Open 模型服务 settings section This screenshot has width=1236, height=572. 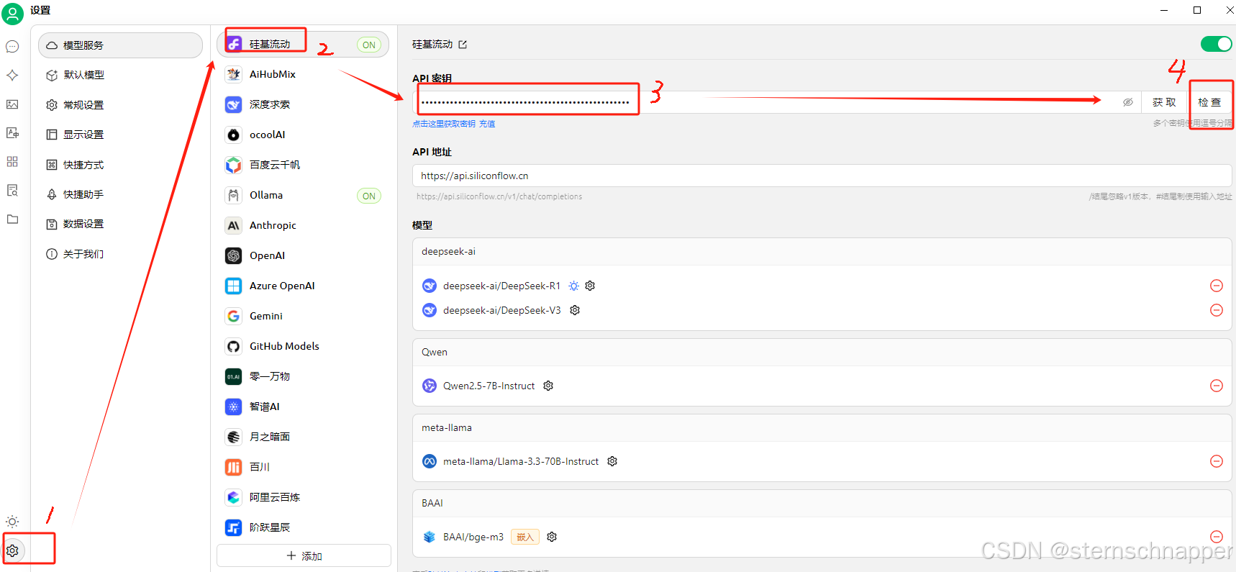click(120, 45)
